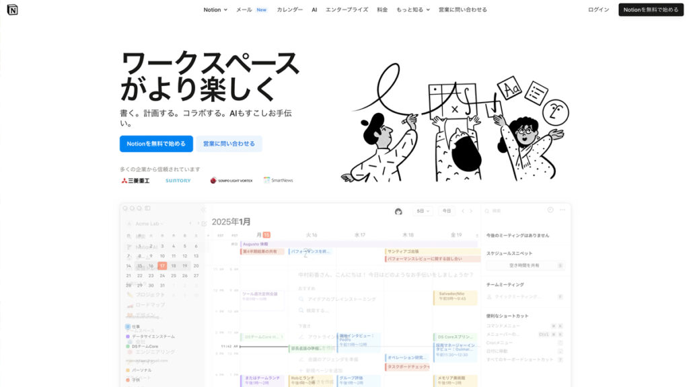Click the 火 16 day column header
Image resolution: width=689 pixels, height=387 pixels.
[312, 235]
